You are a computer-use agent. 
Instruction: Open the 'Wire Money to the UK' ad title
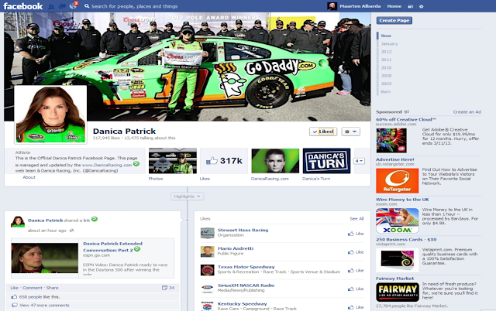pos(402,200)
